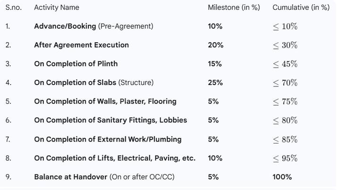Select the Advance/Booking (Pre-Agreement) activity
The image size is (340, 190).
pos(93,26)
